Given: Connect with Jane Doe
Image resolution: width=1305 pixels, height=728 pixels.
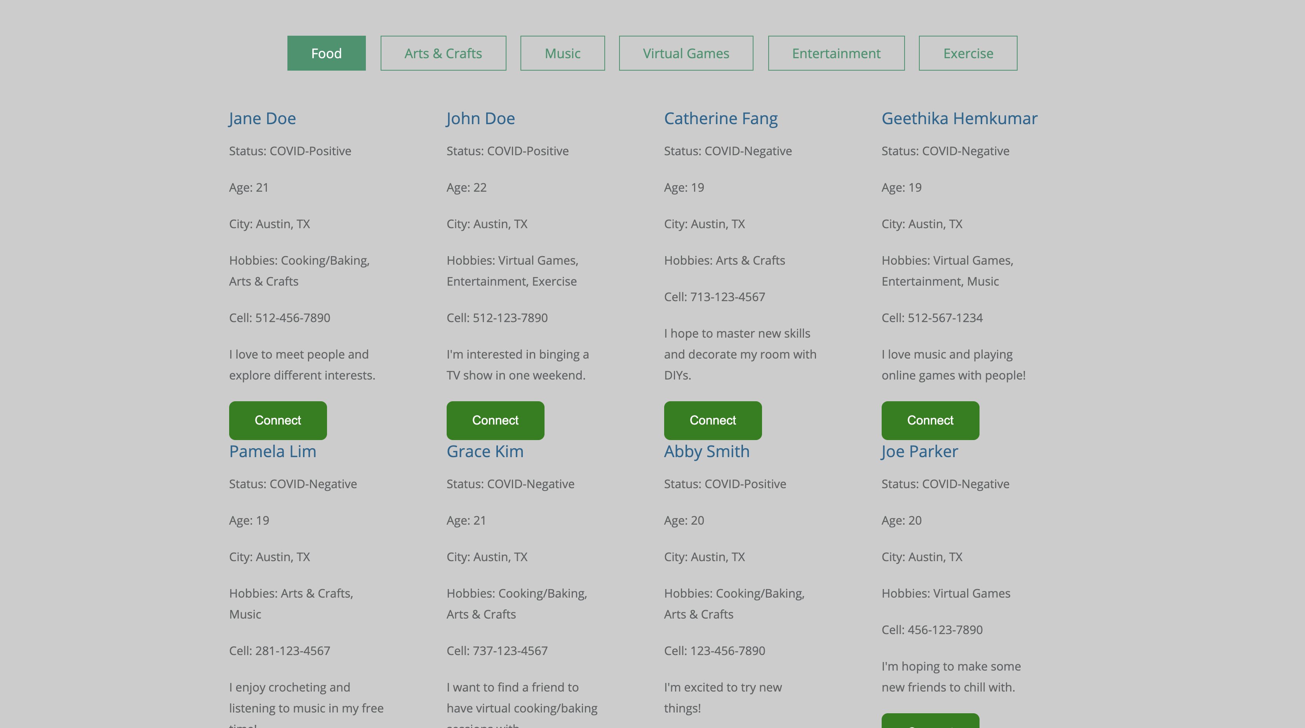Looking at the screenshot, I should [278, 420].
